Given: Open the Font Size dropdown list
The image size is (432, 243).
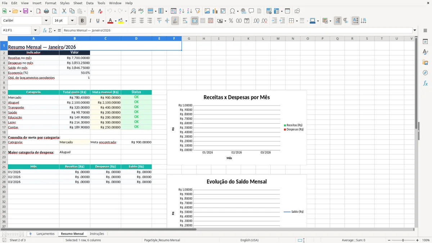Looking at the screenshot, I should coord(72,21).
